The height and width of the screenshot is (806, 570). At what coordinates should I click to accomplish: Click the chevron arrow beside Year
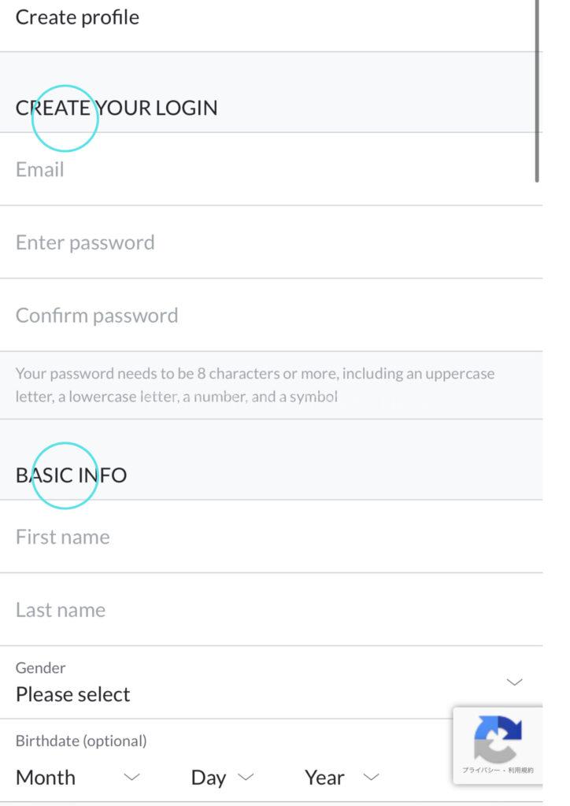(x=371, y=778)
